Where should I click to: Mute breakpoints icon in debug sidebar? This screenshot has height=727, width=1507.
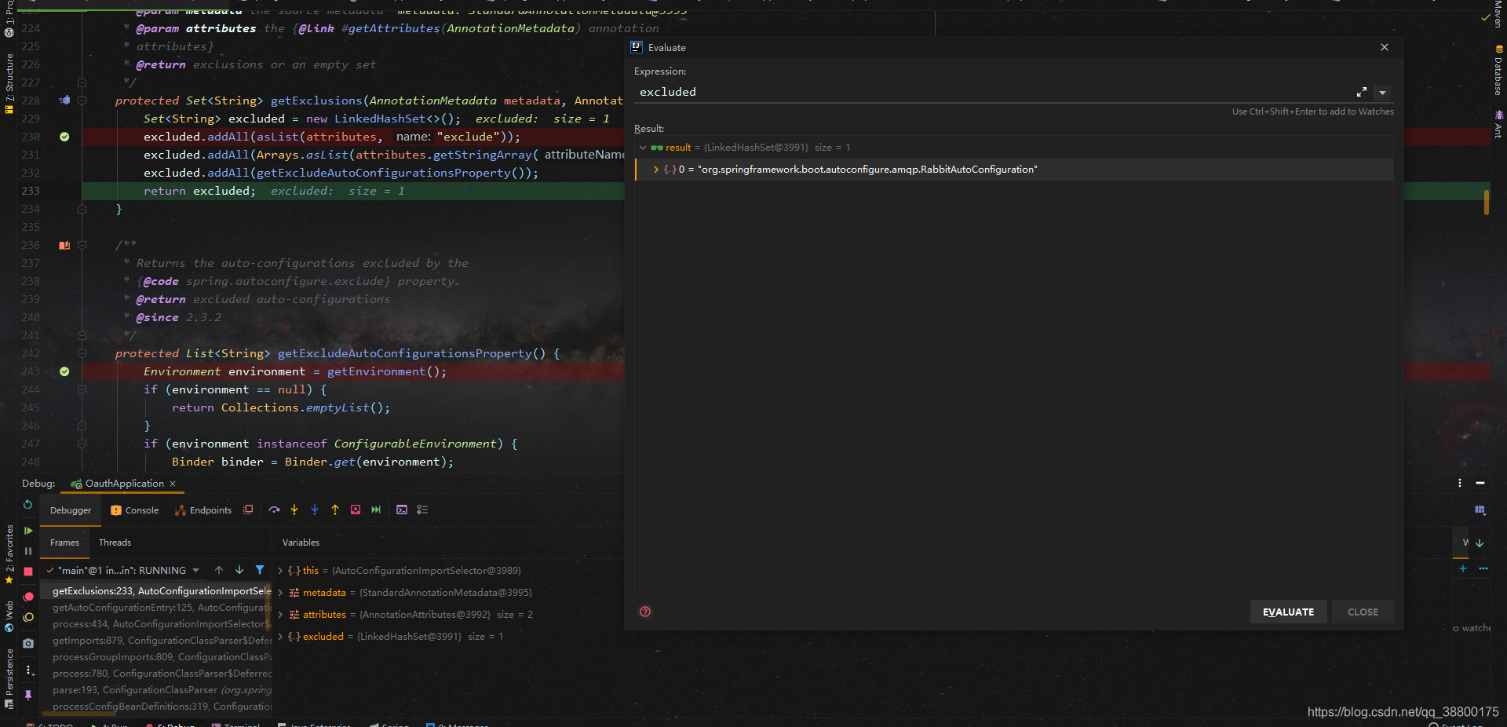[28, 617]
